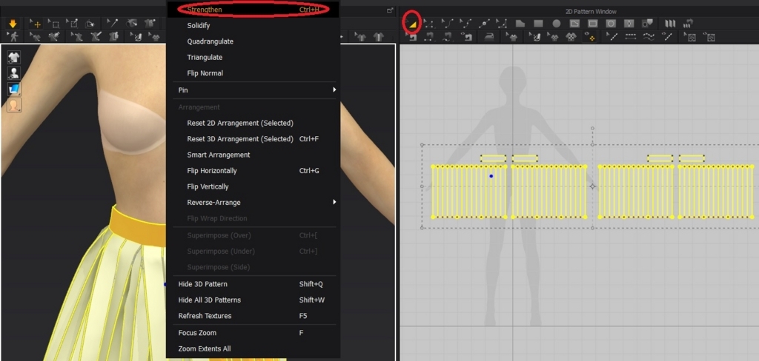759x361 pixels.
Task: Click the center pivot of the selection box
Action: pos(592,186)
